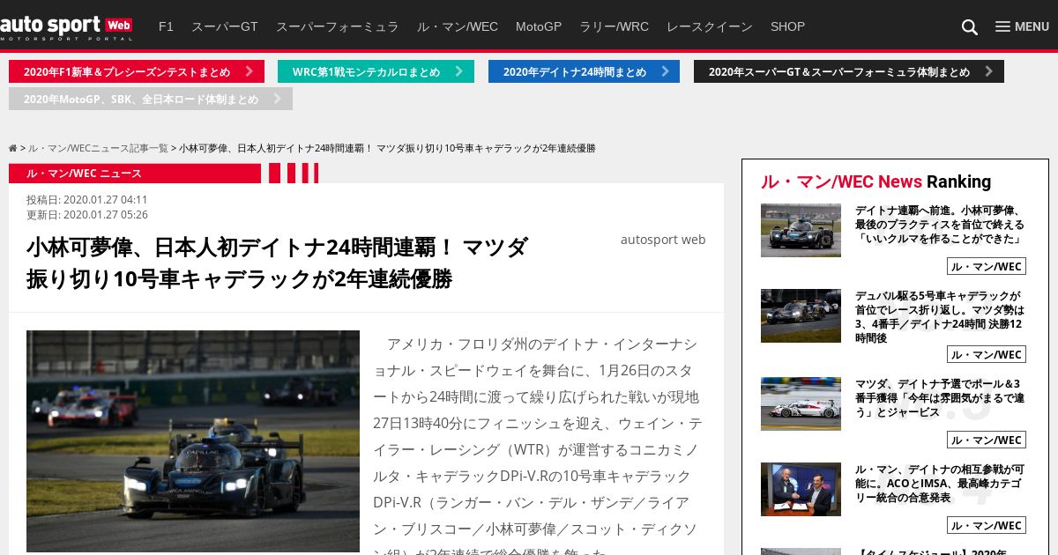This screenshot has height=555, width=1058.
Task: Open ラリー/WRC navigation item
Action: (614, 26)
